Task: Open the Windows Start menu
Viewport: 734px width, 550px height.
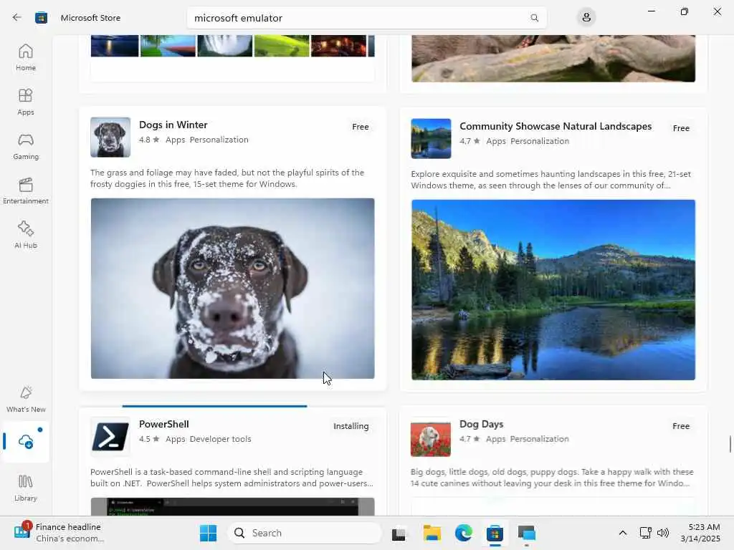Action: click(209, 533)
